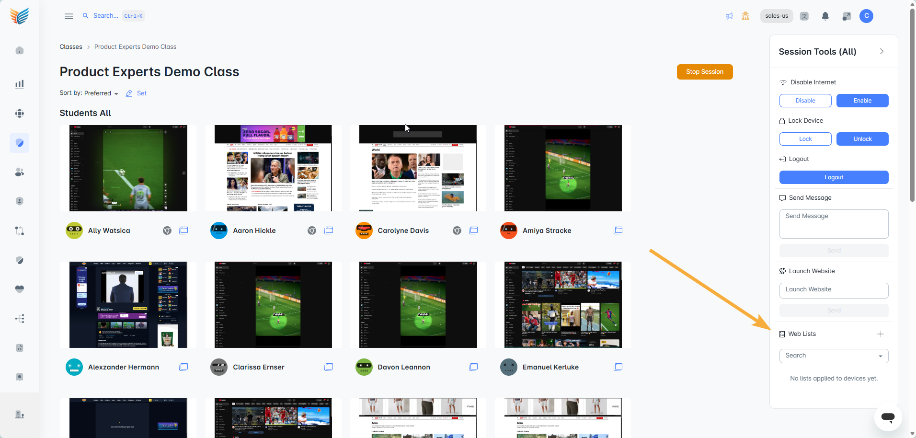Screen dimensions: 916x438
Task: Click Enable internet button
Action: [x=862, y=101]
